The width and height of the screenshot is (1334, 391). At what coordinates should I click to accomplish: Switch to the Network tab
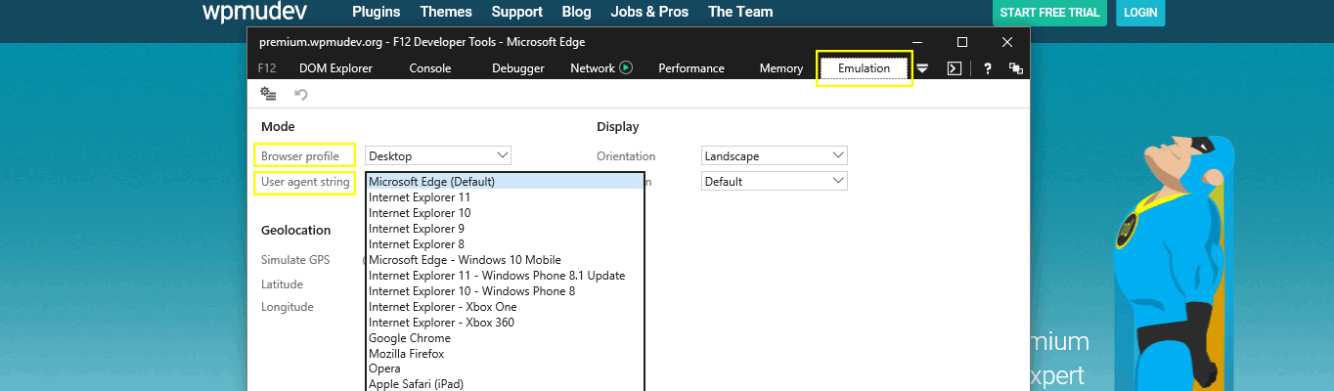[593, 68]
